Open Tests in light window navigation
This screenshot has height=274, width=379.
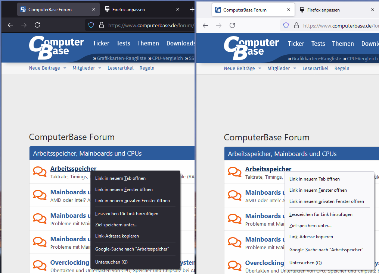318,44
